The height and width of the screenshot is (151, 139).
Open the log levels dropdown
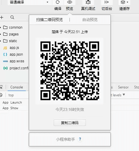point(118,95)
